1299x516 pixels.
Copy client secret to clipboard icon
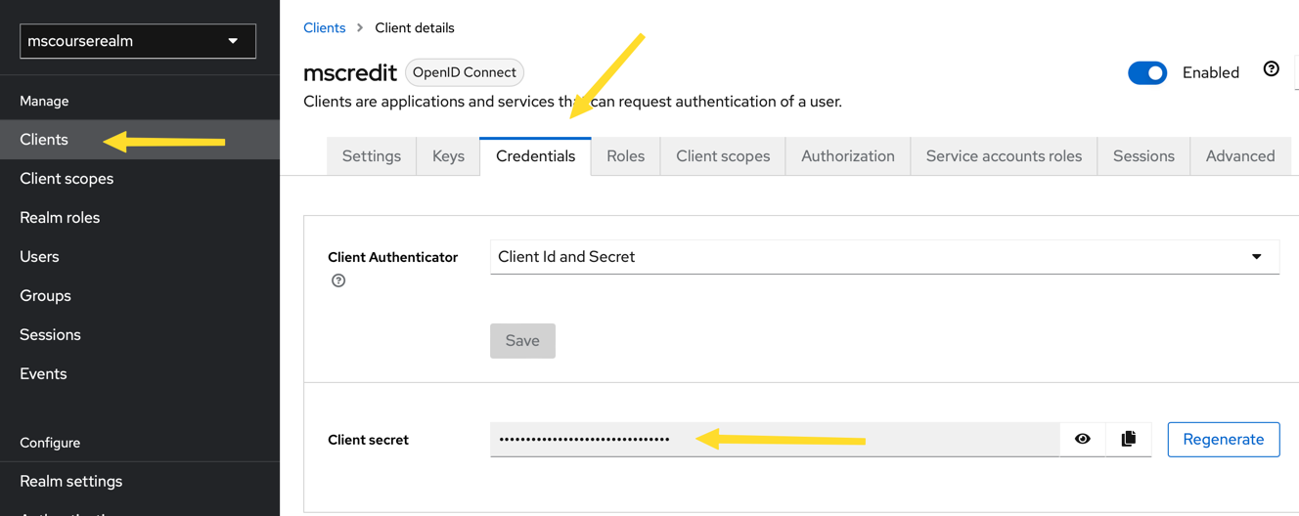[x=1128, y=440]
